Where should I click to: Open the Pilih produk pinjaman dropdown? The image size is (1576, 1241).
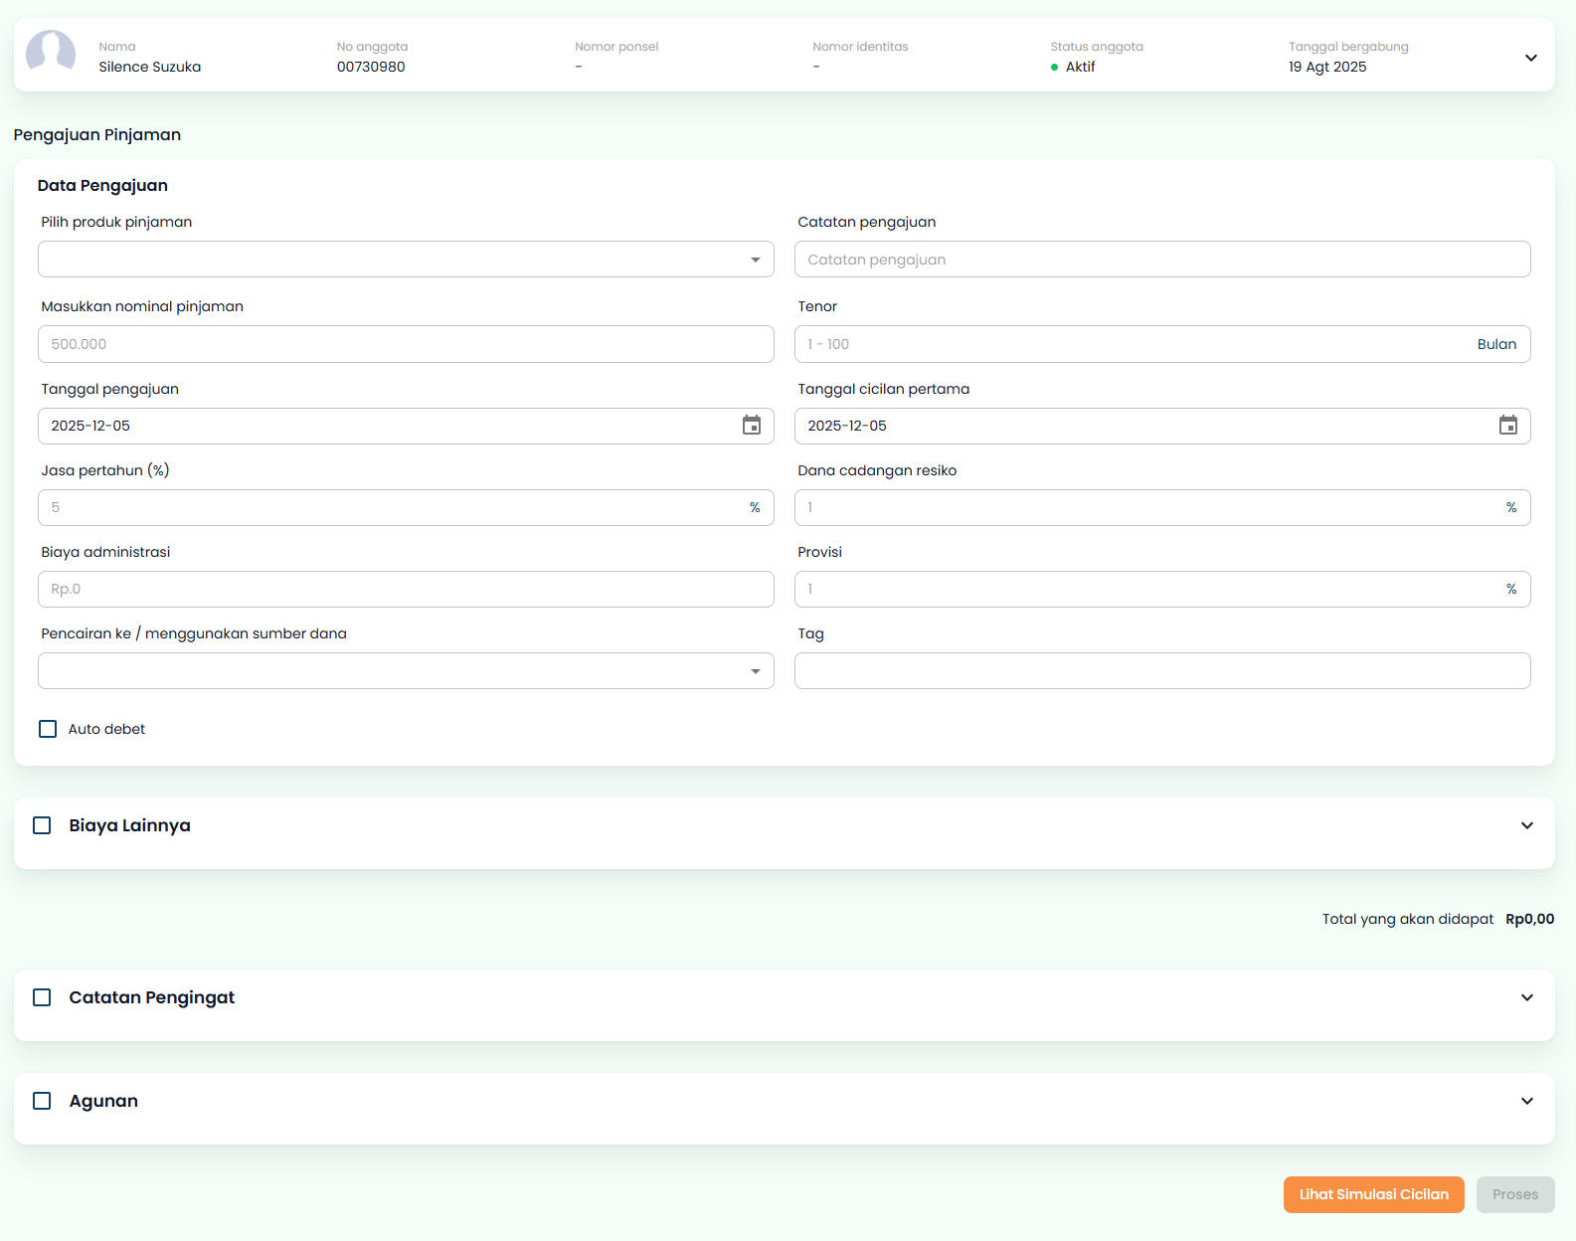pos(406,260)
